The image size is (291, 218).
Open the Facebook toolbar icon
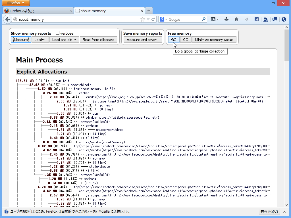(x=257, y=19)
